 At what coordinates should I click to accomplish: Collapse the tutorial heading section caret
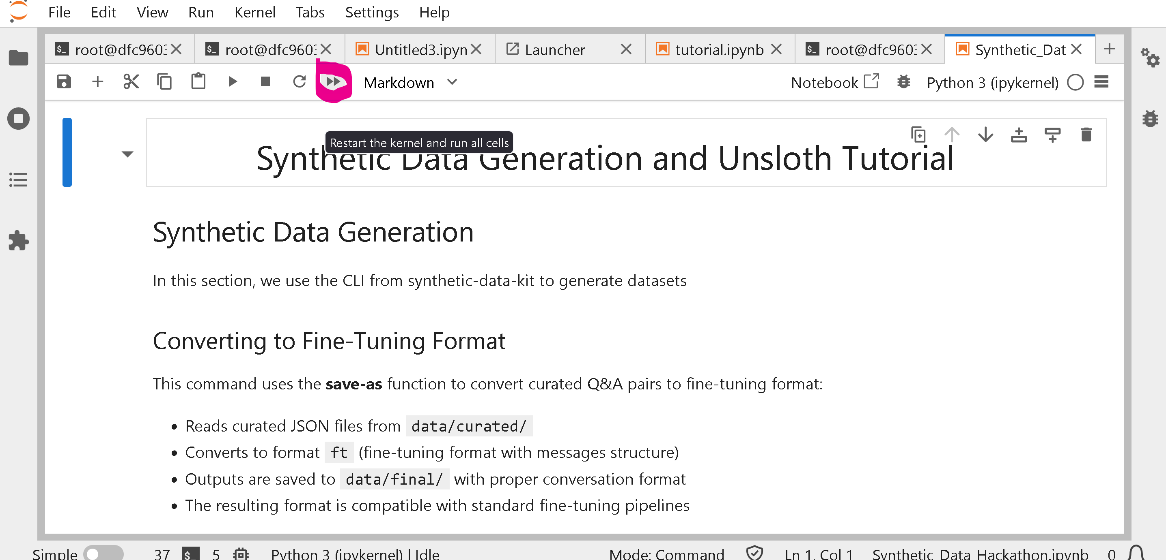128,154
